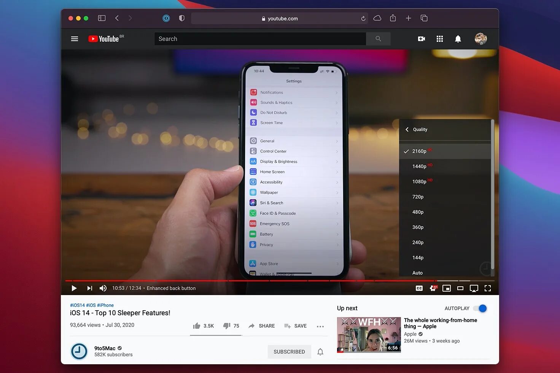
Task: Reload the youtube.com page
Action: coord(363,18)
